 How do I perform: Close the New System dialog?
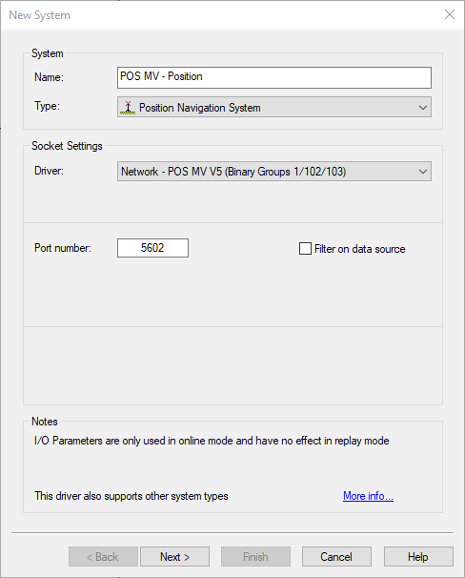coord(450,14)
